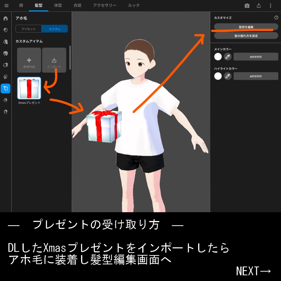
Task: Click the eyedropper icon next to ハイライトカラー
Action: coord(228,76)
